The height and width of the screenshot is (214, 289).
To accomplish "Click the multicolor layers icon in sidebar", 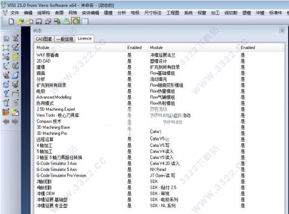I will click(x=6, y=75).
